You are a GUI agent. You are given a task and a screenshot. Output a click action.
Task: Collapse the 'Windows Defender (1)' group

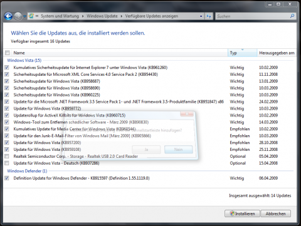click(27, 171)
